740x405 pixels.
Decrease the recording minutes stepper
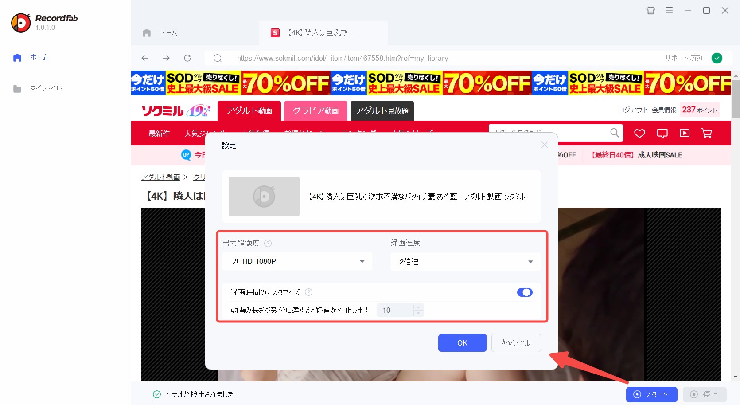click(418, 313)
